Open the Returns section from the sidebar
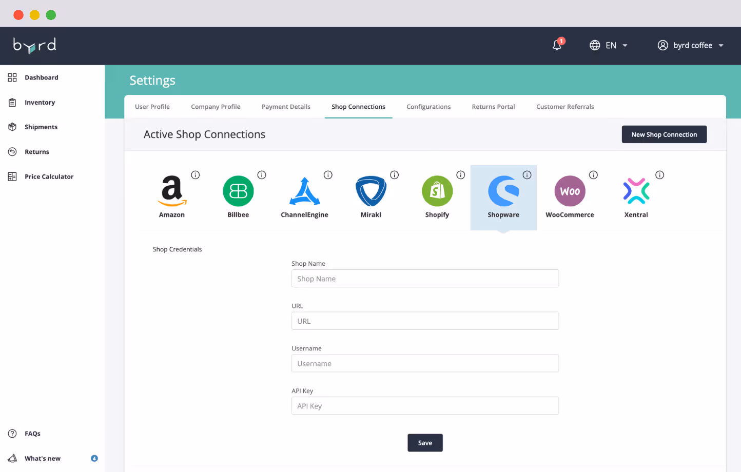The height and width of the screenshot is (472, 741). coord(36,151)
